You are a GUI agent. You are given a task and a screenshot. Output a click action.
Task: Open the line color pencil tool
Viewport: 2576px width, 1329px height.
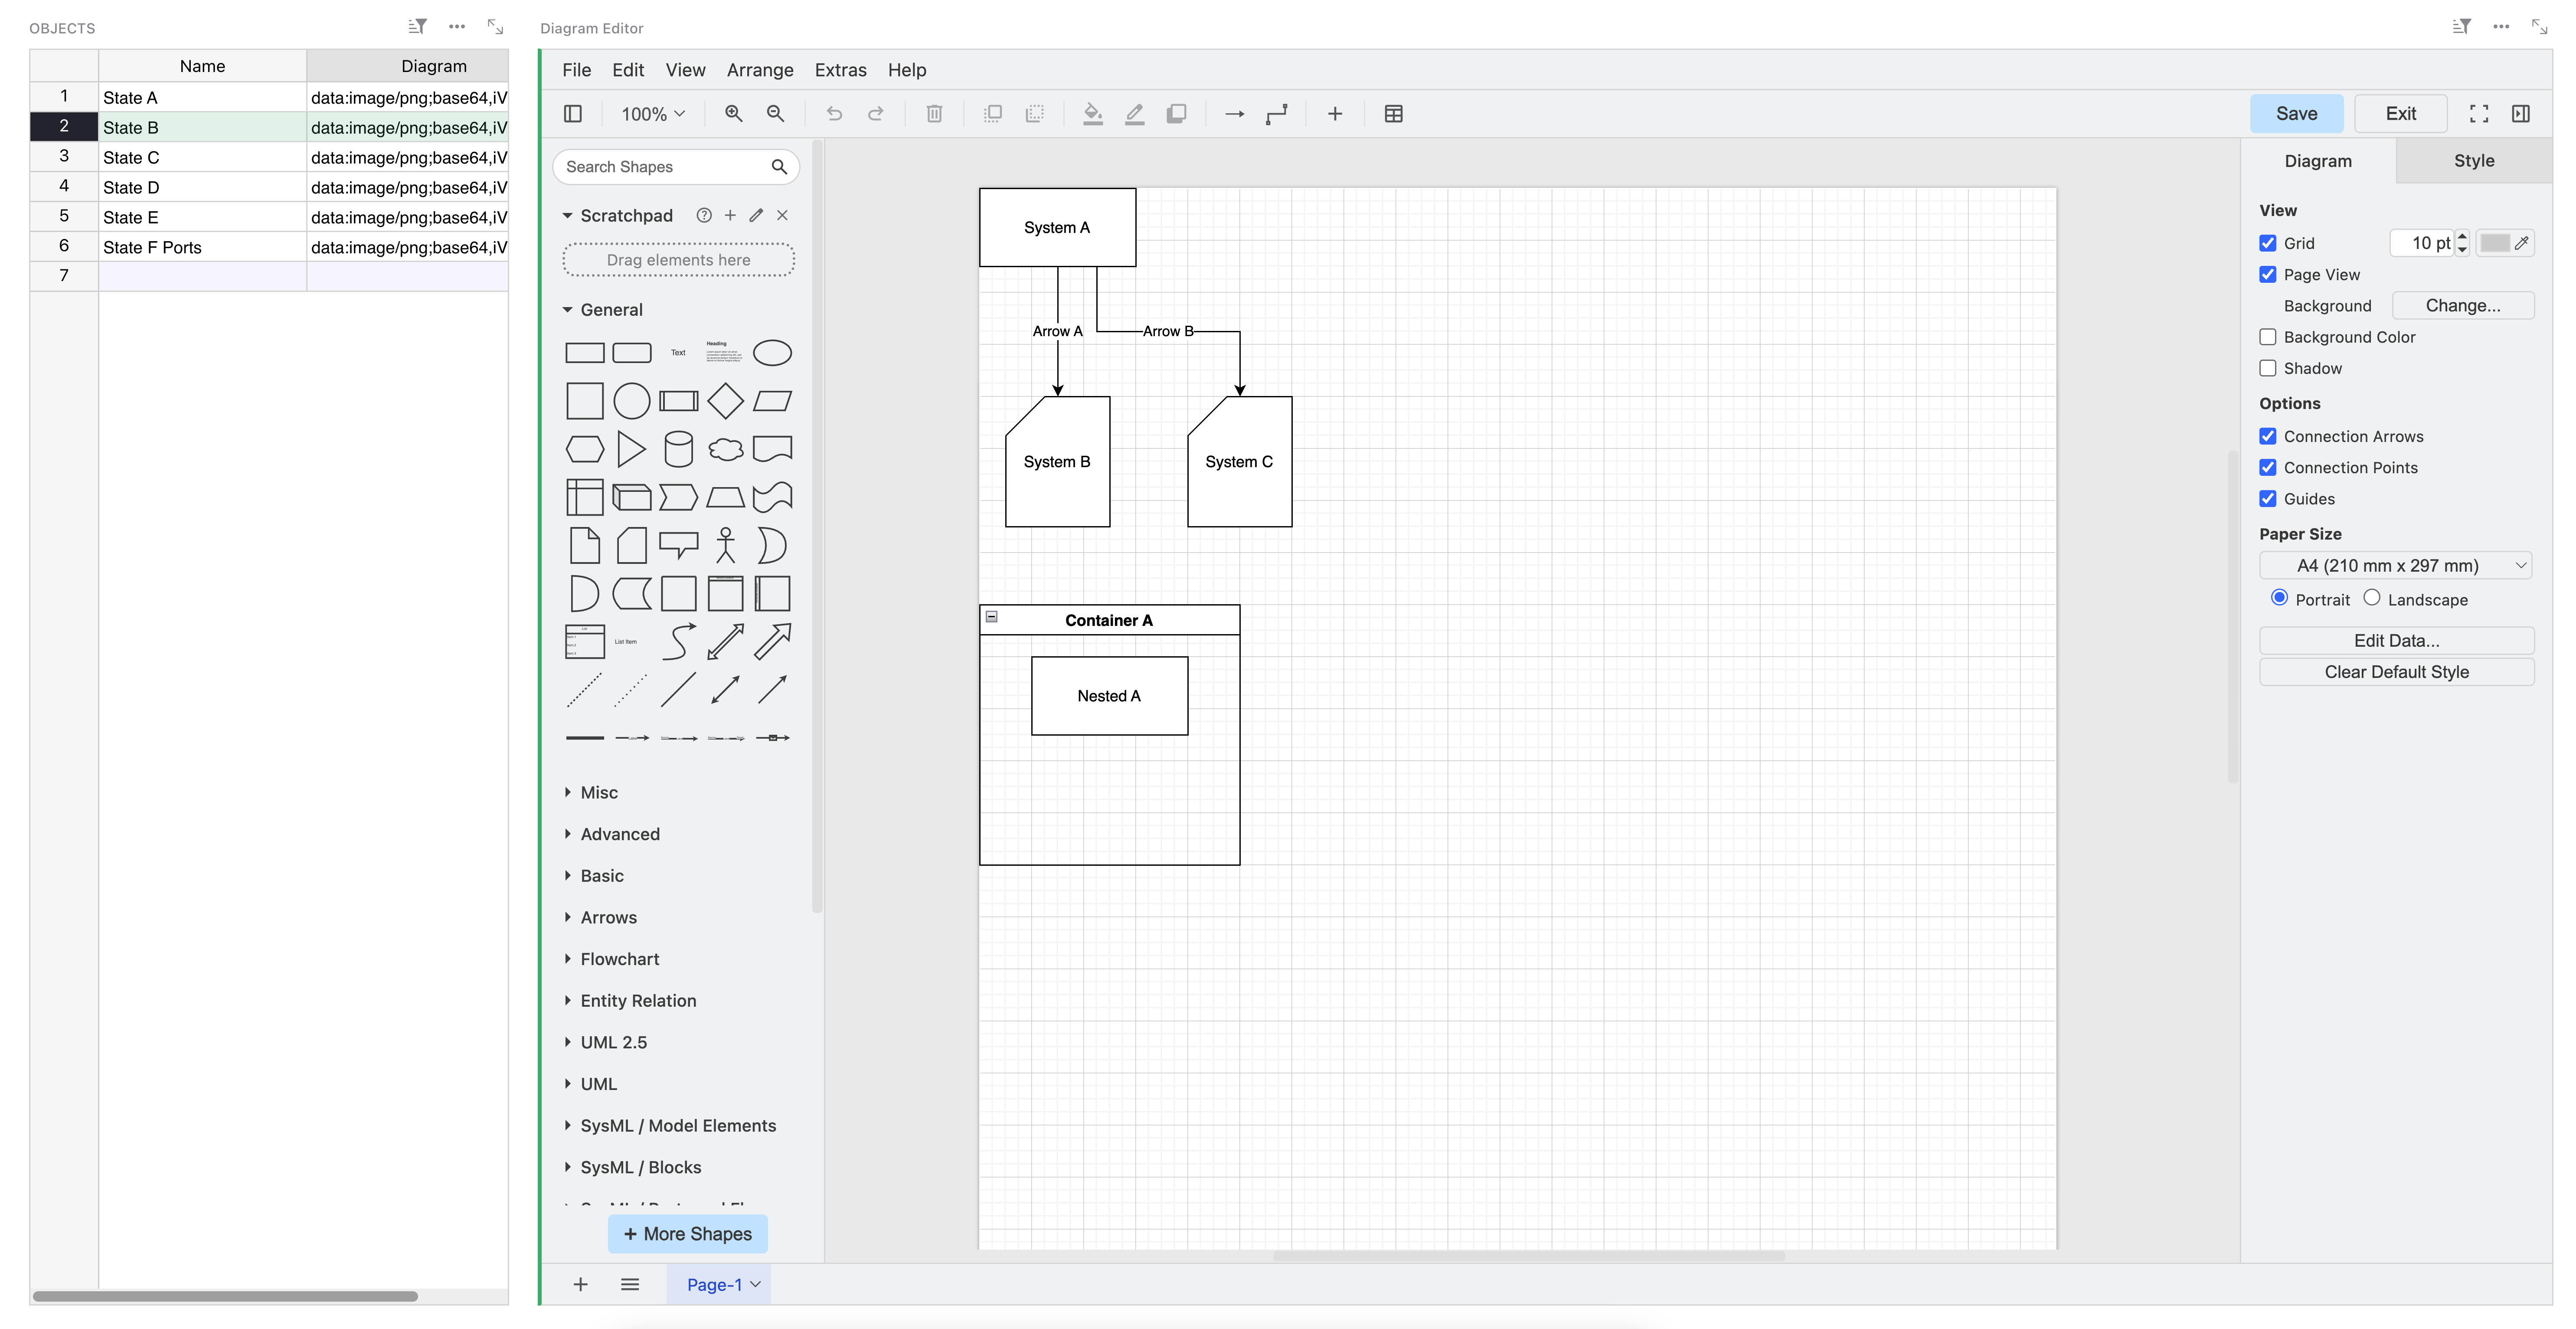tap(1135, 114)
